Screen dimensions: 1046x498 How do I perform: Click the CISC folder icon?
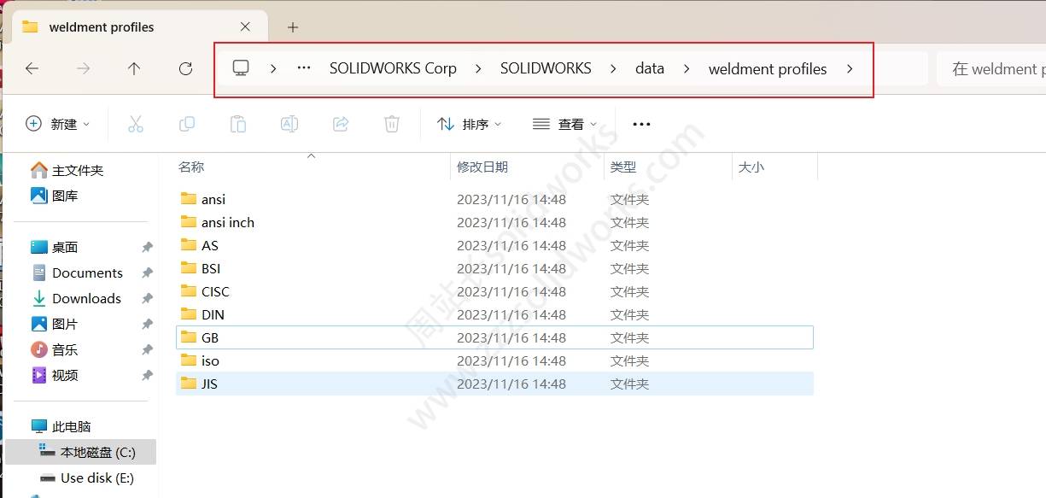click(x=189, y=291)
